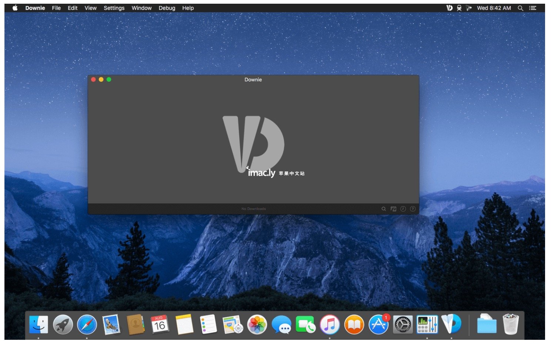
Task: Open the browser extraction icon in Downie's bottom bar
Action: pyautogui.click(x=393, y=209)
